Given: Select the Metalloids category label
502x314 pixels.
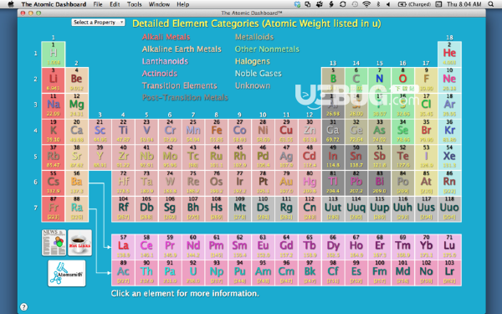Looking at the screenshot, I should click(254, 37).
